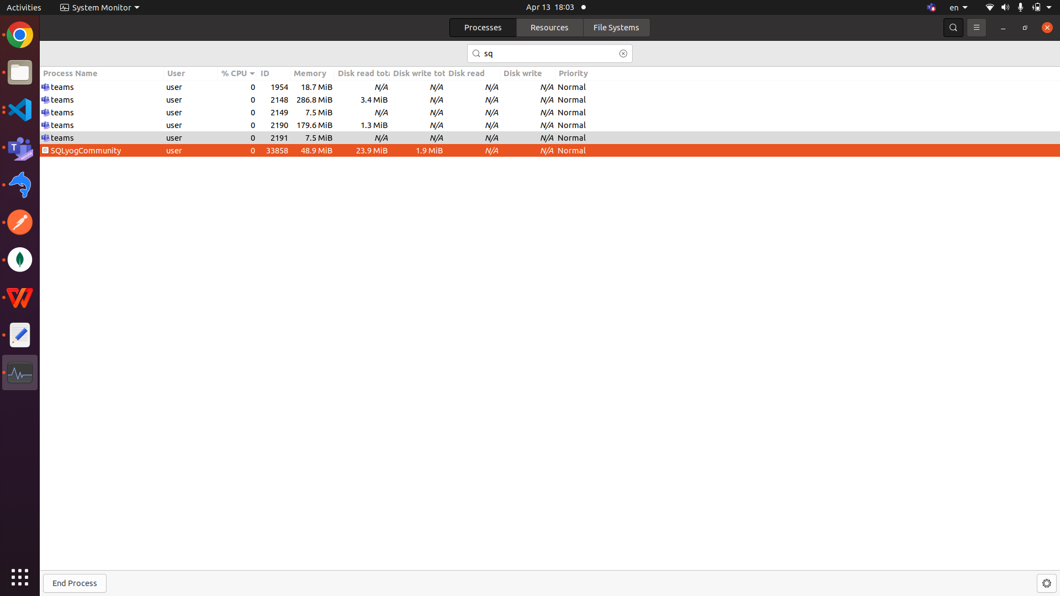
Task: Sort by Disk read total column
Action: (362, 73)
